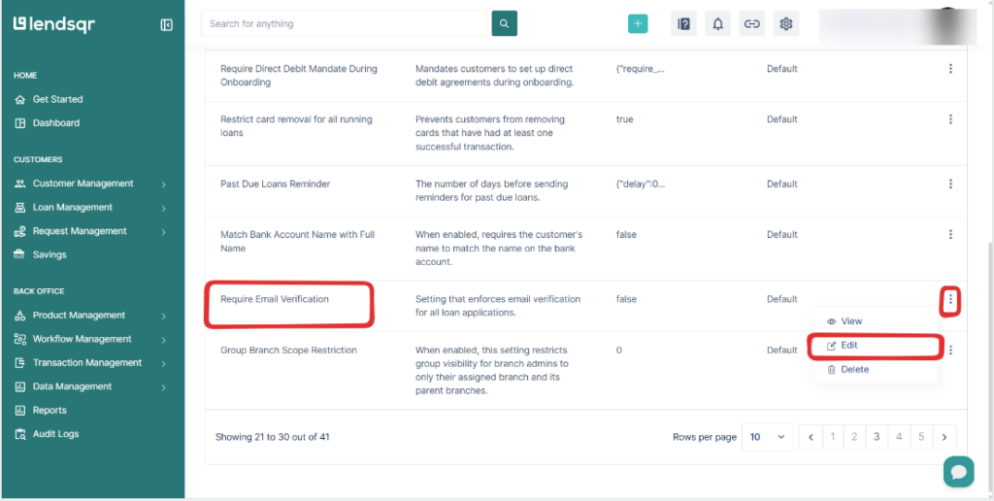
Task: Open the chat support bubble
Action: 958,472
